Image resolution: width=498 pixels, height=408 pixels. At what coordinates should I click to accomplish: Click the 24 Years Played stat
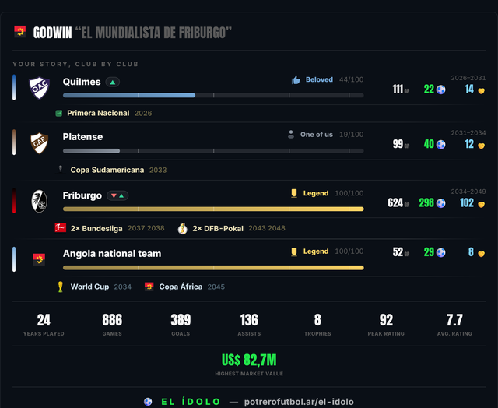pos(44,325)
